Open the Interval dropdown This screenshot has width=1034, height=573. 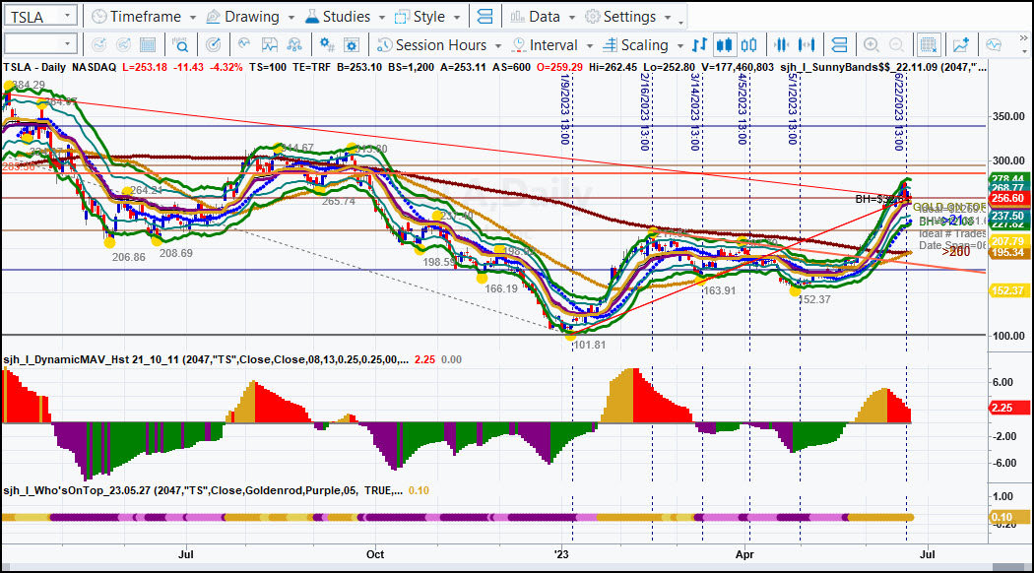pyautogui.click(x=552, y=45)
